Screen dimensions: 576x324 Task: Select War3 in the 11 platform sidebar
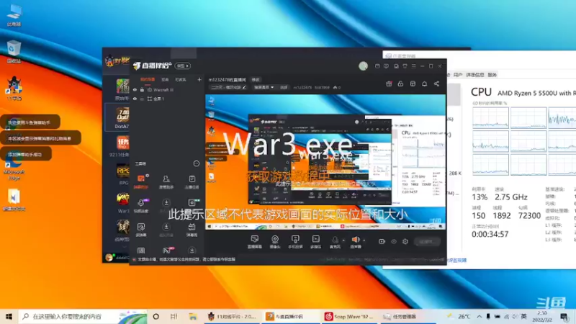pyautogui.click(x=122, y=202)
